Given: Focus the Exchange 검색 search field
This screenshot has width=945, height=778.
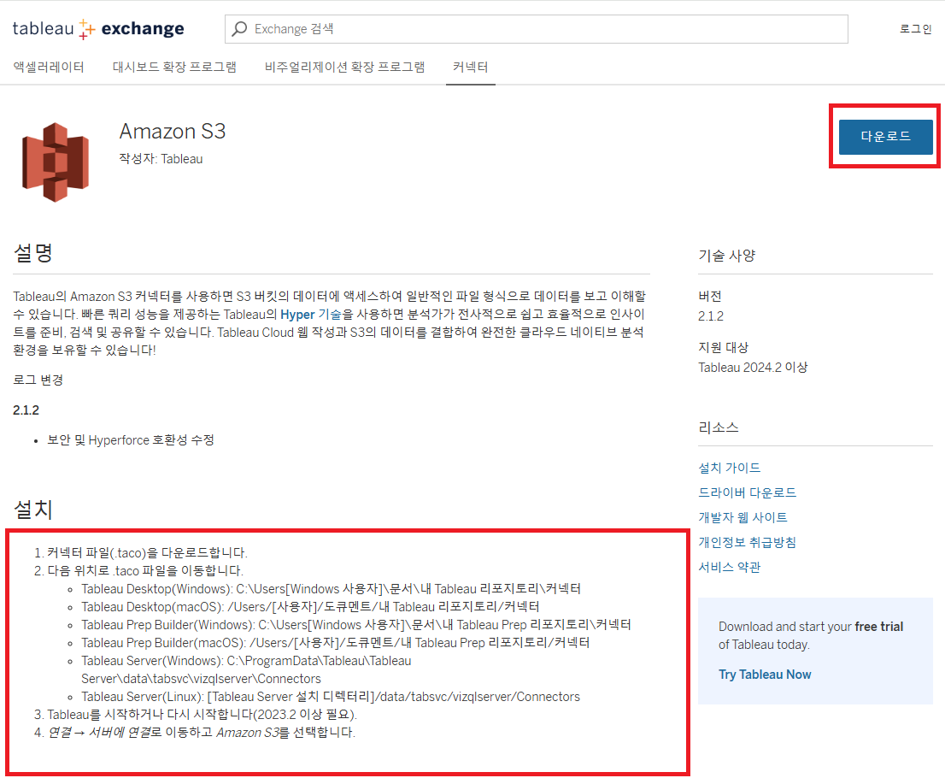Looking at the screenshot, I should coord(537,29).
